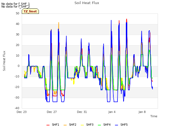The height and width of the screenshot is (130, 174).
Task: Click the Soil Heat Flux chart title
Action: (x=87, y=3)
